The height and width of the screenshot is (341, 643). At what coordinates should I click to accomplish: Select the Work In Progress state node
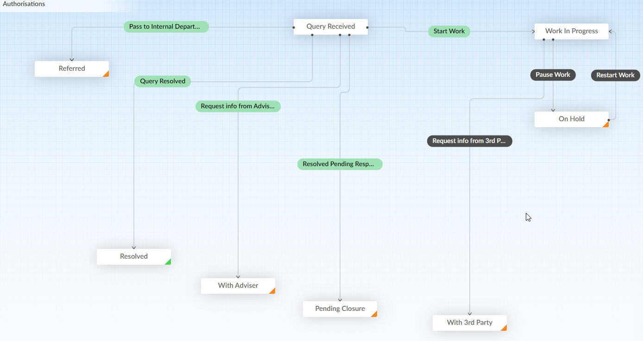click(572, 31)
